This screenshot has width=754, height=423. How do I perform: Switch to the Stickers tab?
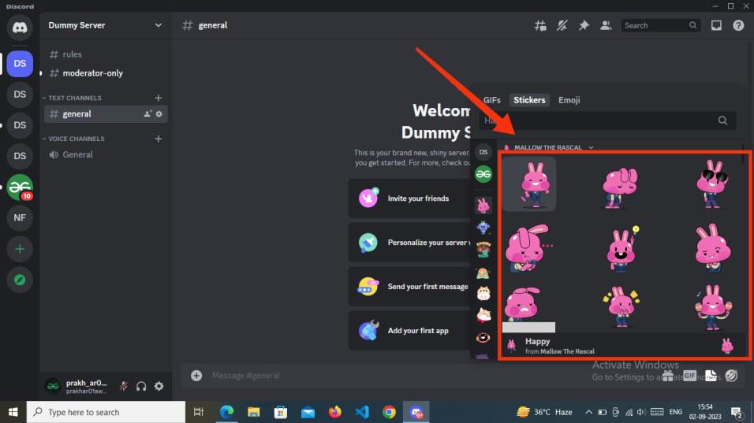point(529,100)
